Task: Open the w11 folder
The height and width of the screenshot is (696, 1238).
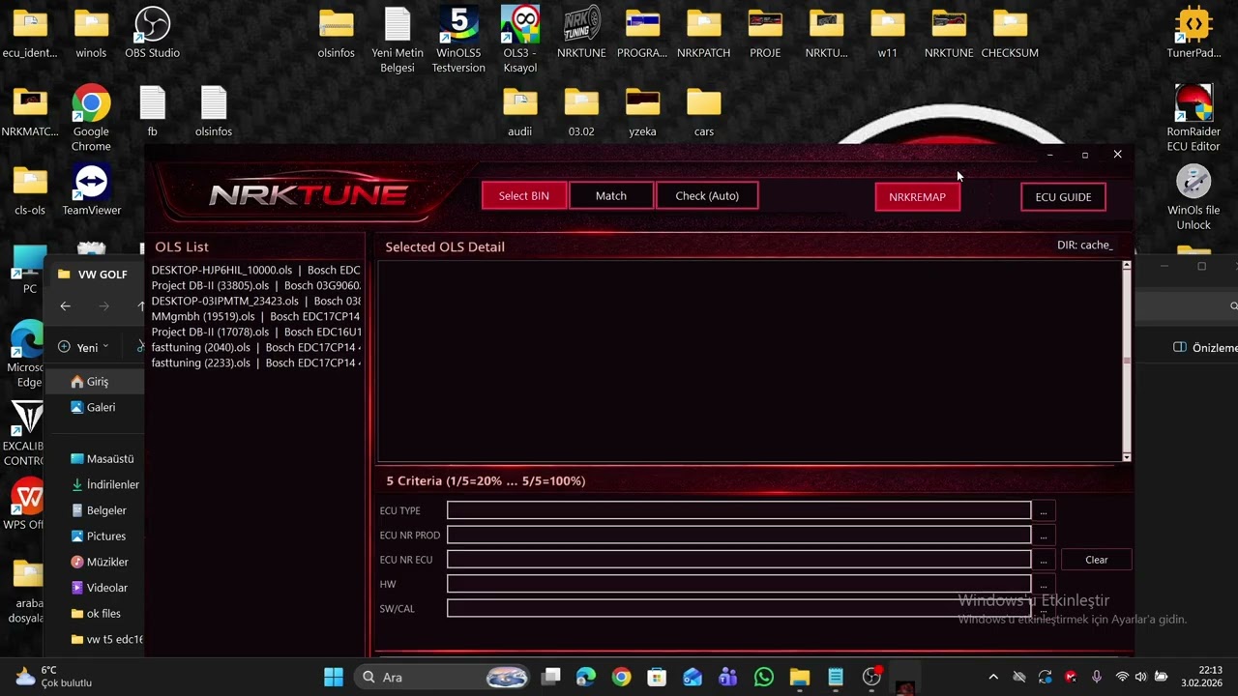Action: (x=887, y=33)
